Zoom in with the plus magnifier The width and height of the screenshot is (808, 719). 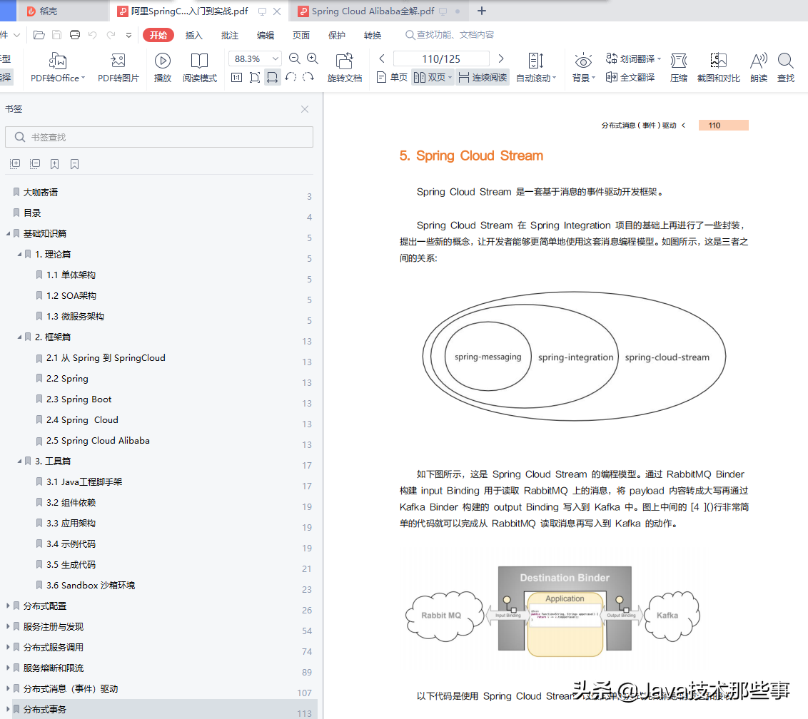point(313,58)
